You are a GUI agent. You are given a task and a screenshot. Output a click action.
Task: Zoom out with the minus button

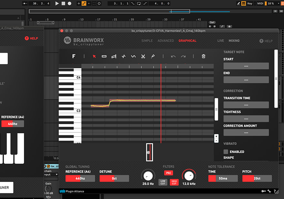(216, 141)
